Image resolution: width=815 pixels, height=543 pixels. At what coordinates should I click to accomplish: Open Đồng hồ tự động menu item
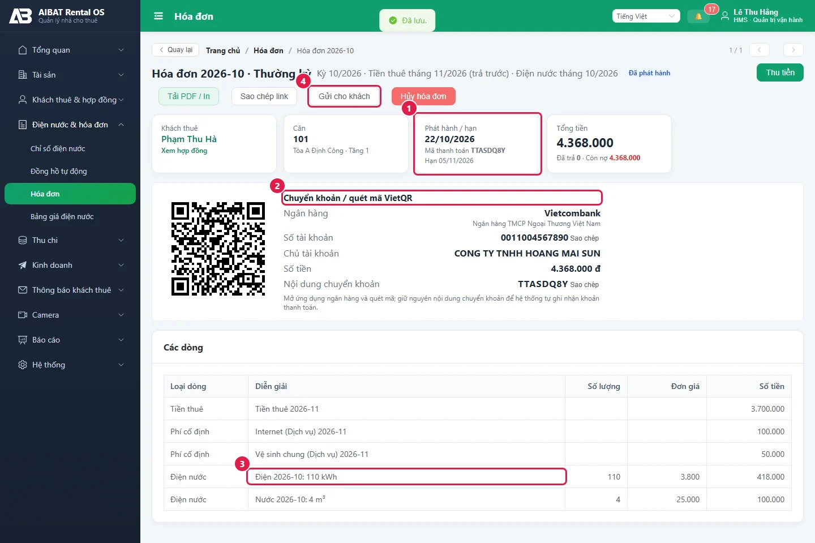tap(70, 171)
